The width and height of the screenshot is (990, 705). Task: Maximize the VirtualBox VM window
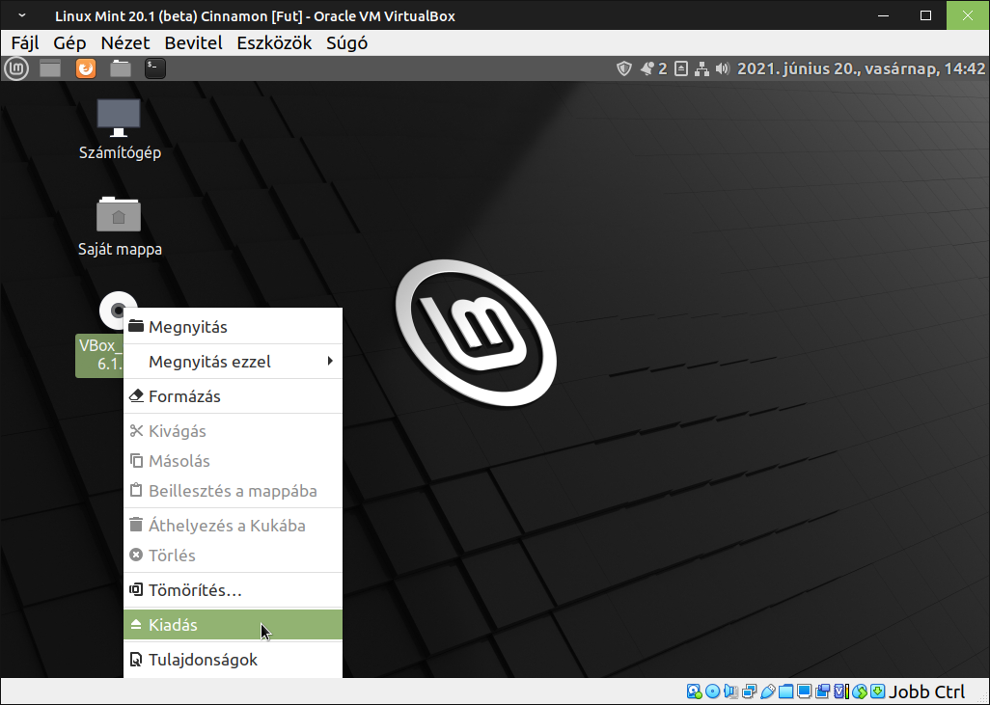925,15
